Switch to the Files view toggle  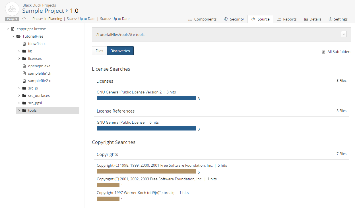coord(99,51)
